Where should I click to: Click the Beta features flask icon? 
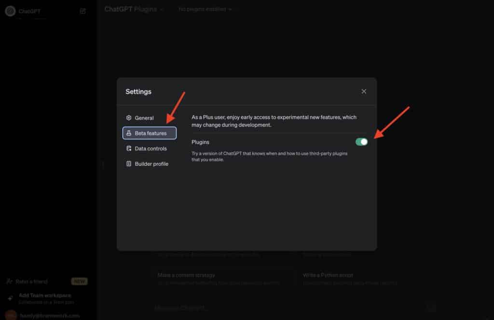pyautogui.click(x=129, y=133)
